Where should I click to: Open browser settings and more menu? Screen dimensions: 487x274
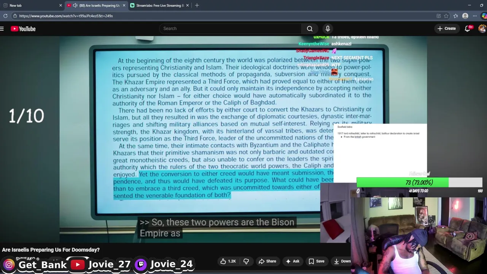pyautogui.click(x=475, y=16)
